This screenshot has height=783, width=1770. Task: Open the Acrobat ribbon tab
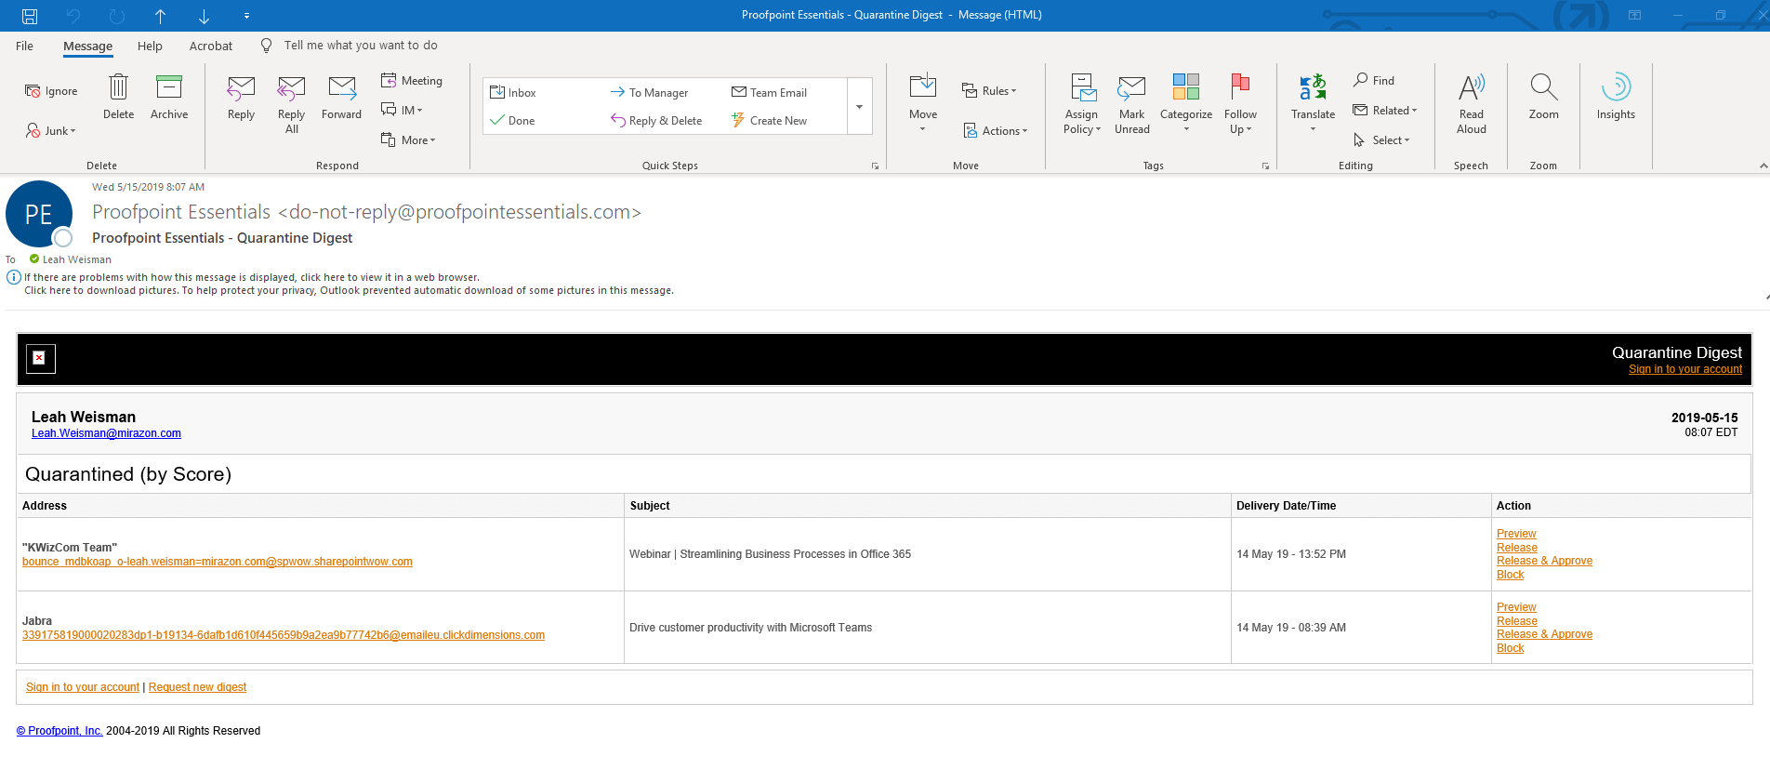[211, 46]
